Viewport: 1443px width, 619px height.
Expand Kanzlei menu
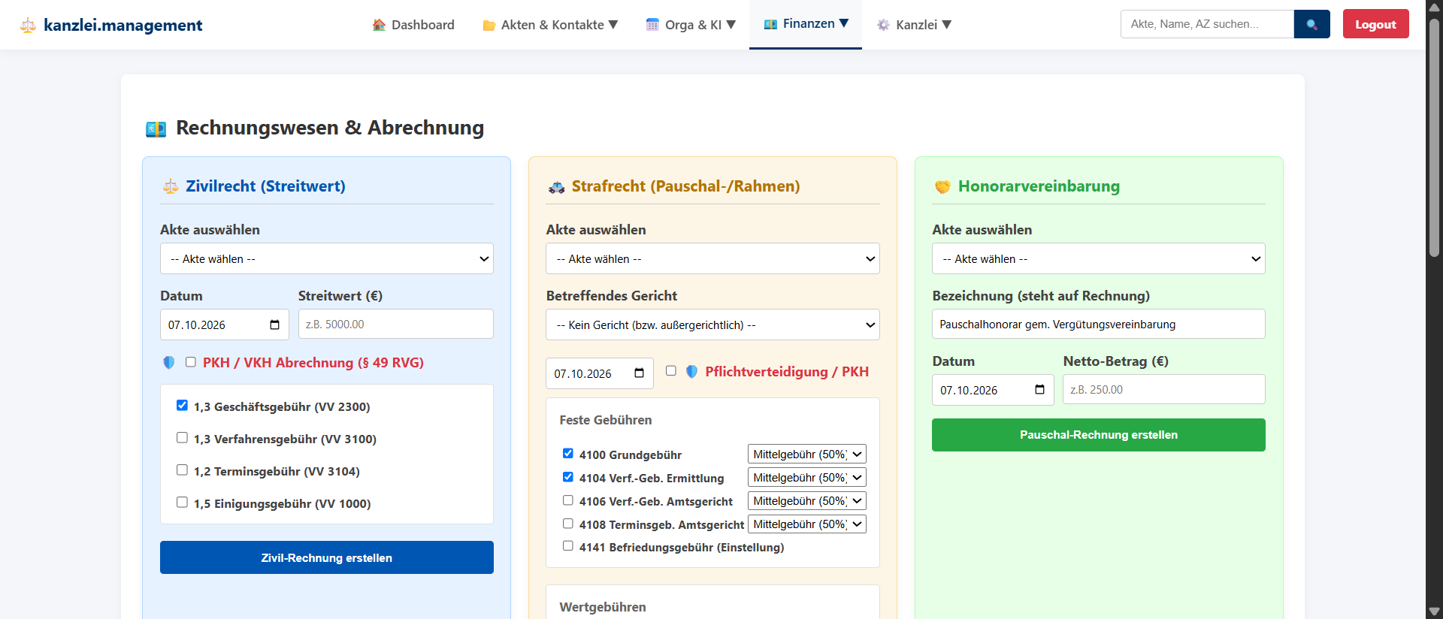click(x=914, y=25)
